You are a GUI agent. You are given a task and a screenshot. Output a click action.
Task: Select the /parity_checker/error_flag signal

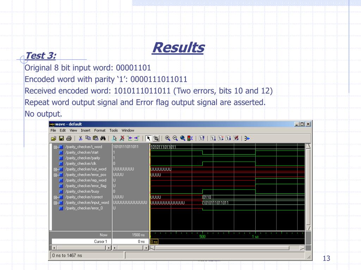(86, 186)
